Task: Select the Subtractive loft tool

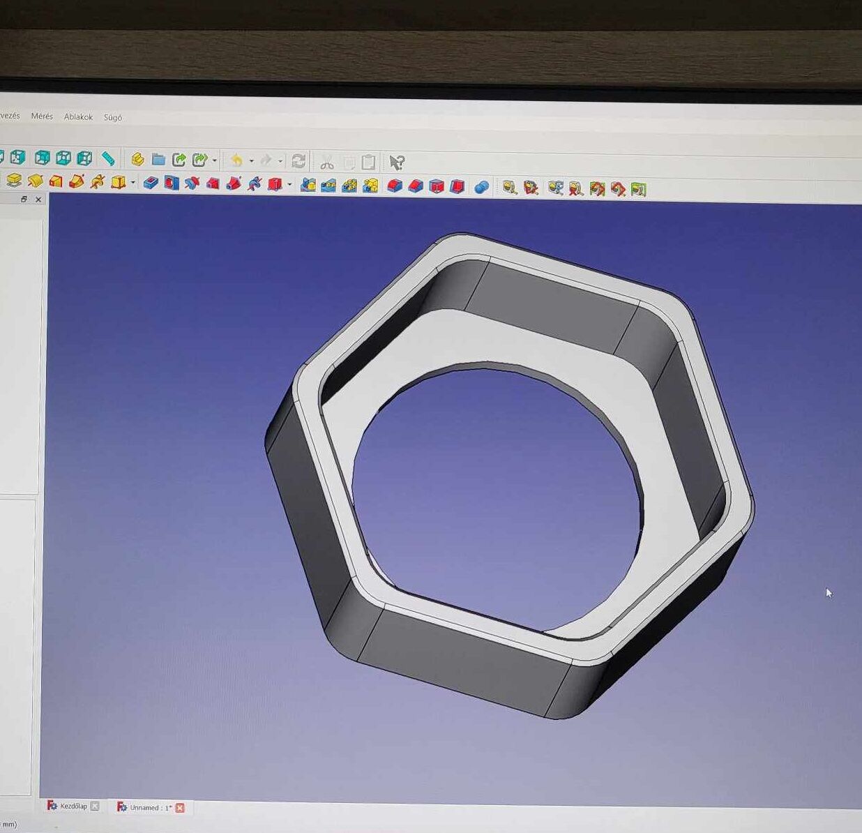Action: pos(213,183)
